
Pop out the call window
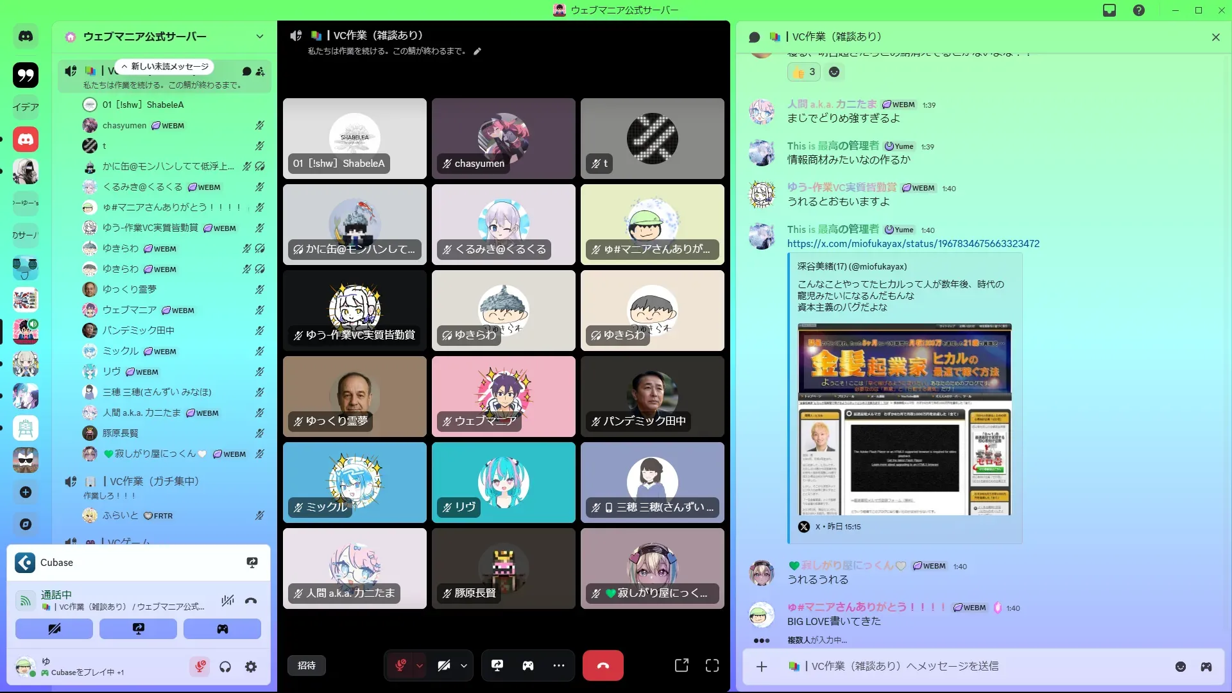click(681, 665)
